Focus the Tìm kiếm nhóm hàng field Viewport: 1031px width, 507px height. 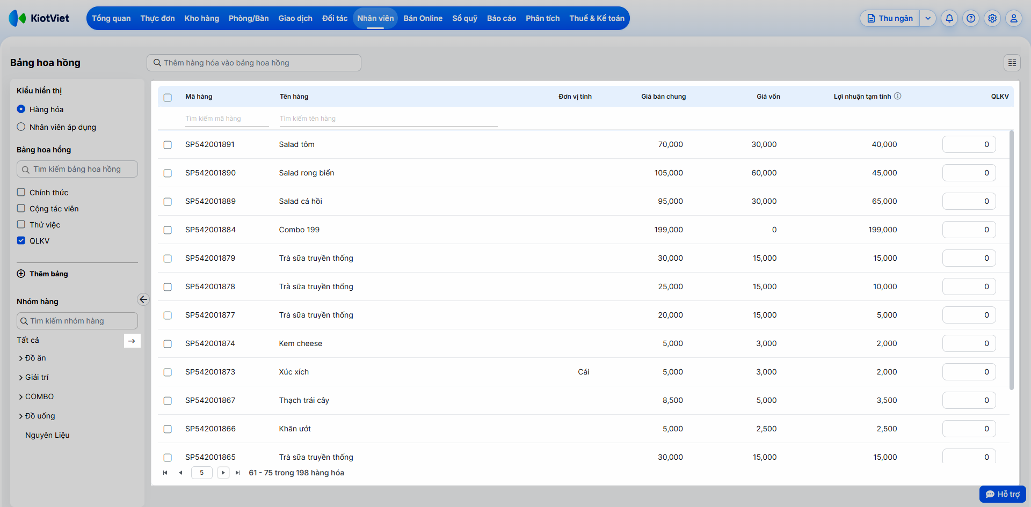(77, 321)
